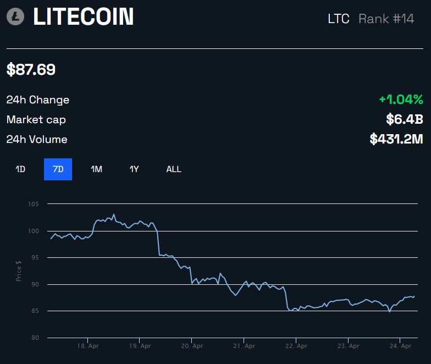
Task: Switch to the 1D chart range
Action: [x=20, y=169]
